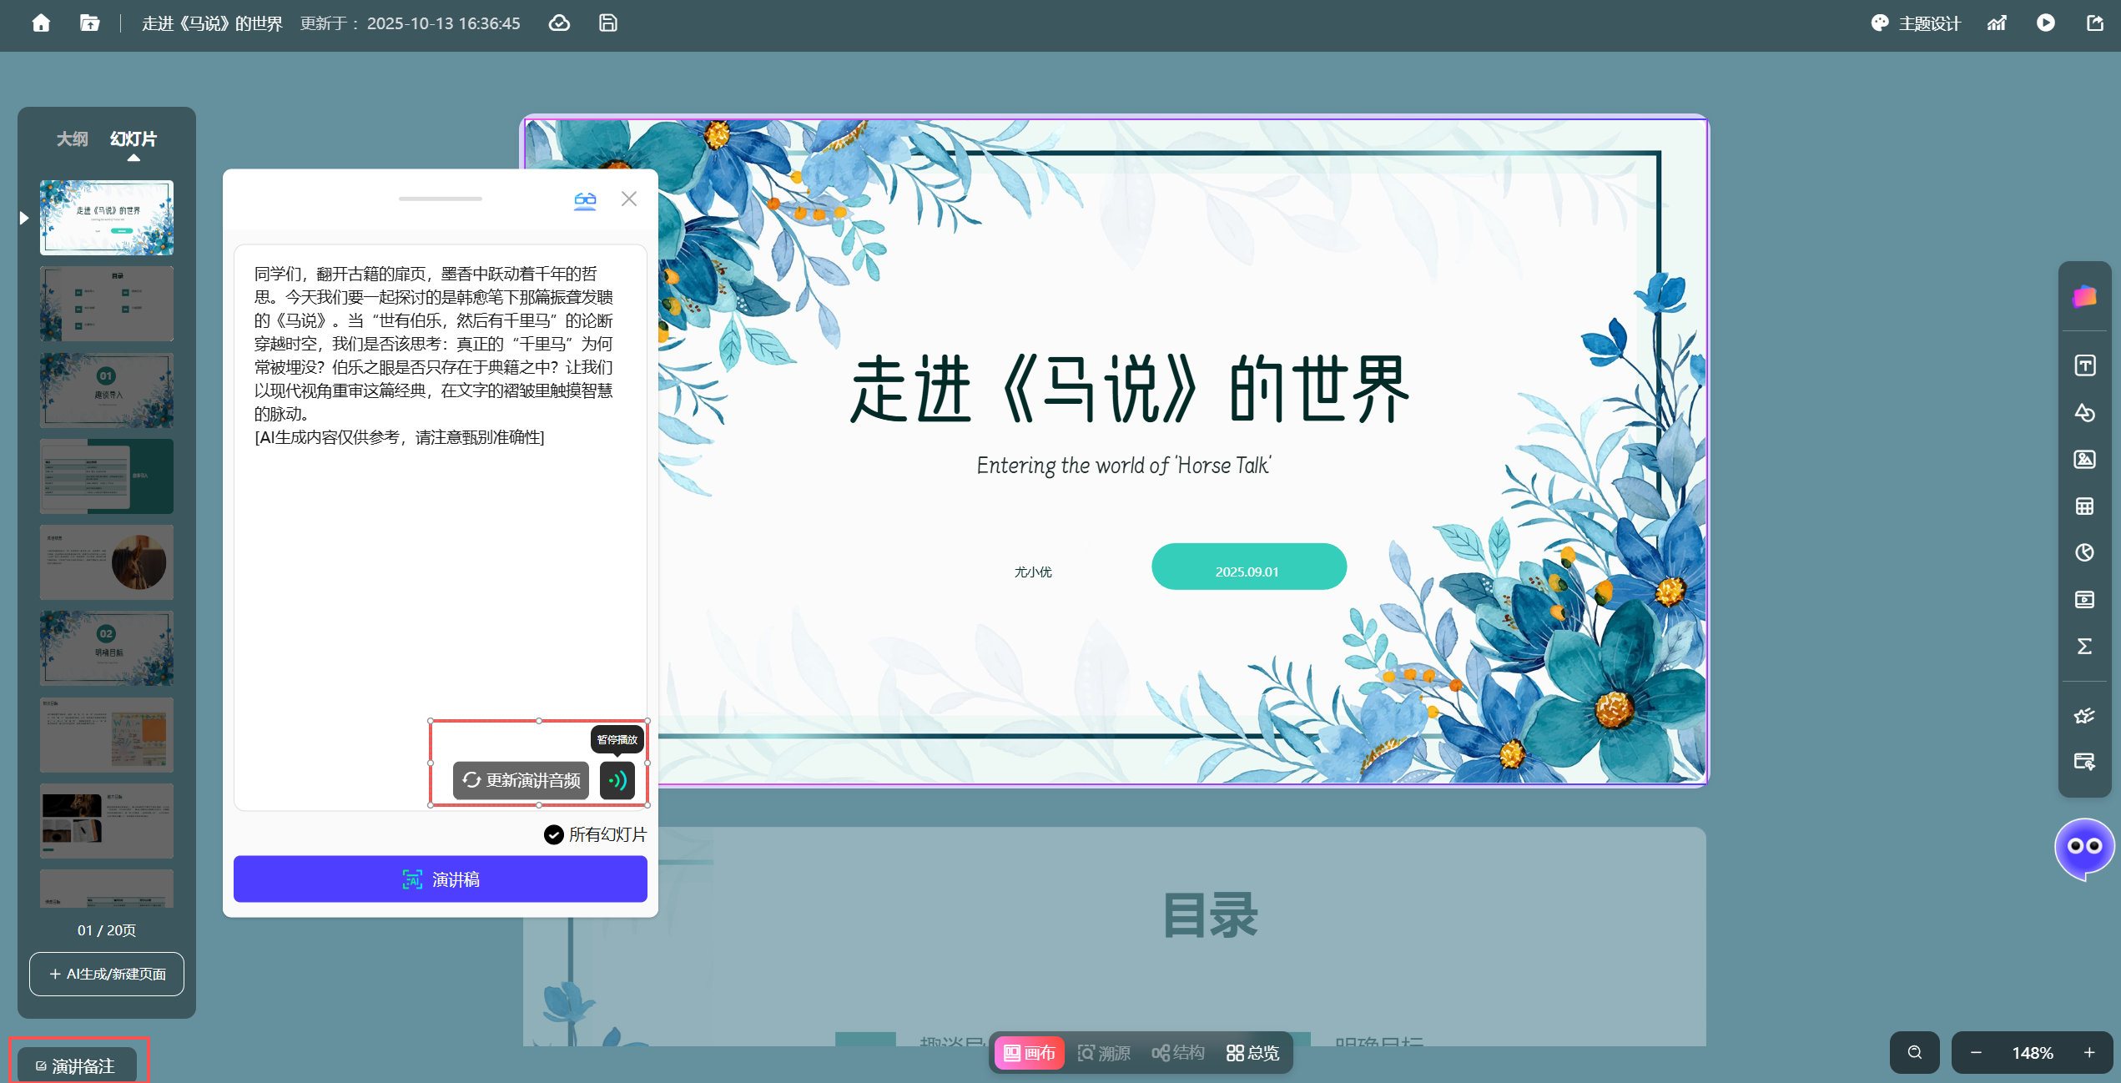The image size is (2121, 1083).
Task: Open the shapes tool in right sidebar
Action: click(x=2084, y=413)
